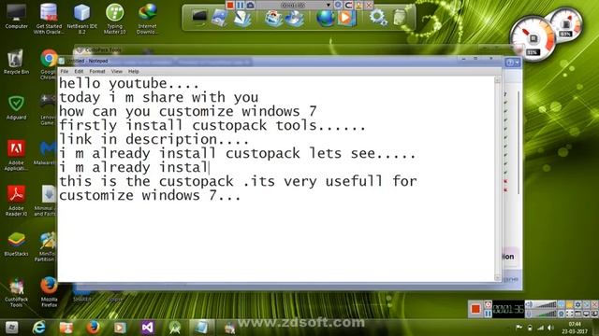This screenshot has width=599, height=336.
Task: Click in the Notepad text area
Action: (276, 178)
